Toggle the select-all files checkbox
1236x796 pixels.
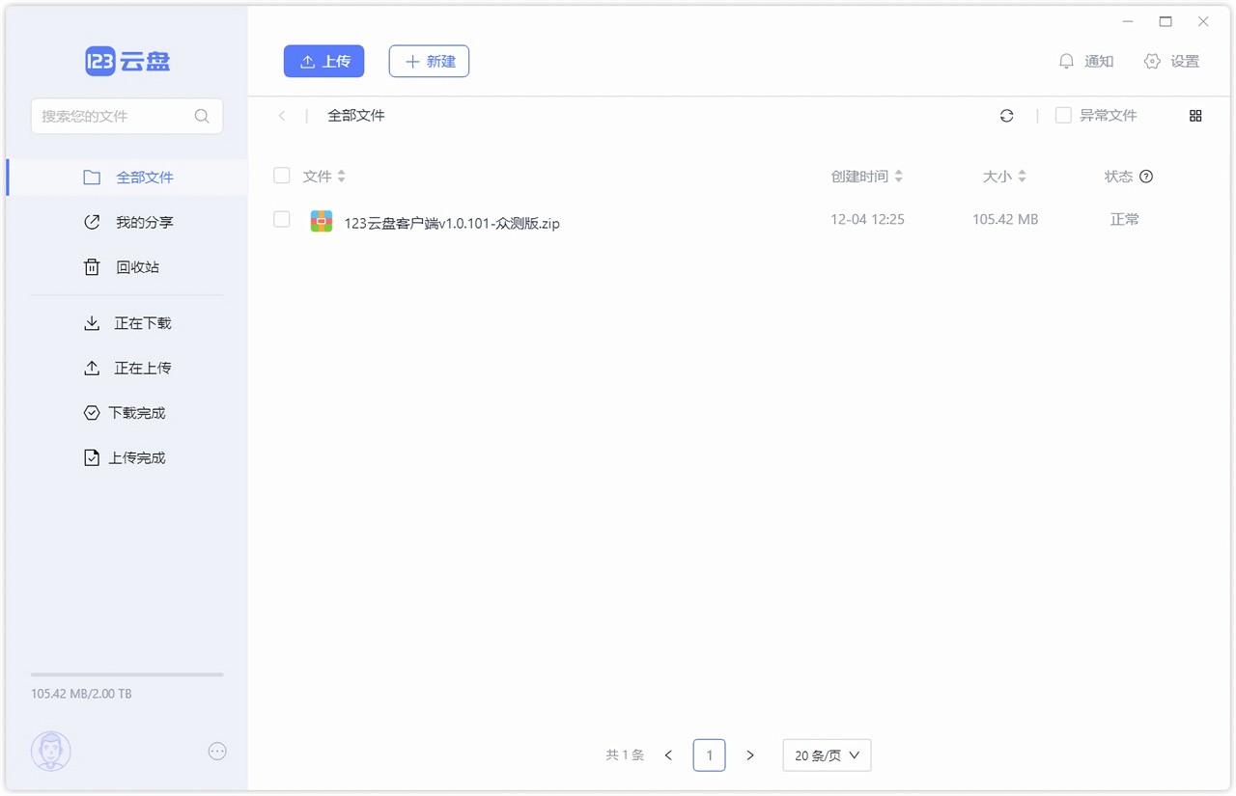point(282,176)
